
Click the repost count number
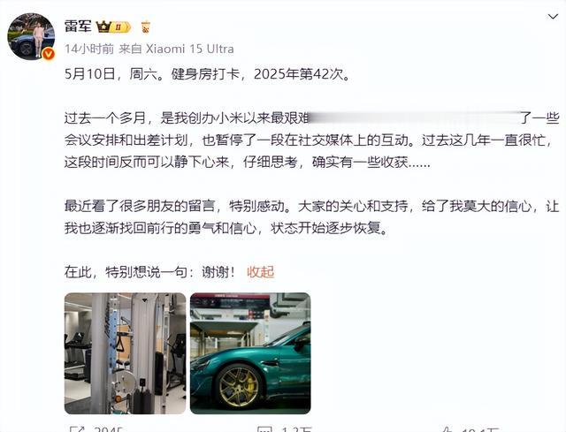[108, 429]
